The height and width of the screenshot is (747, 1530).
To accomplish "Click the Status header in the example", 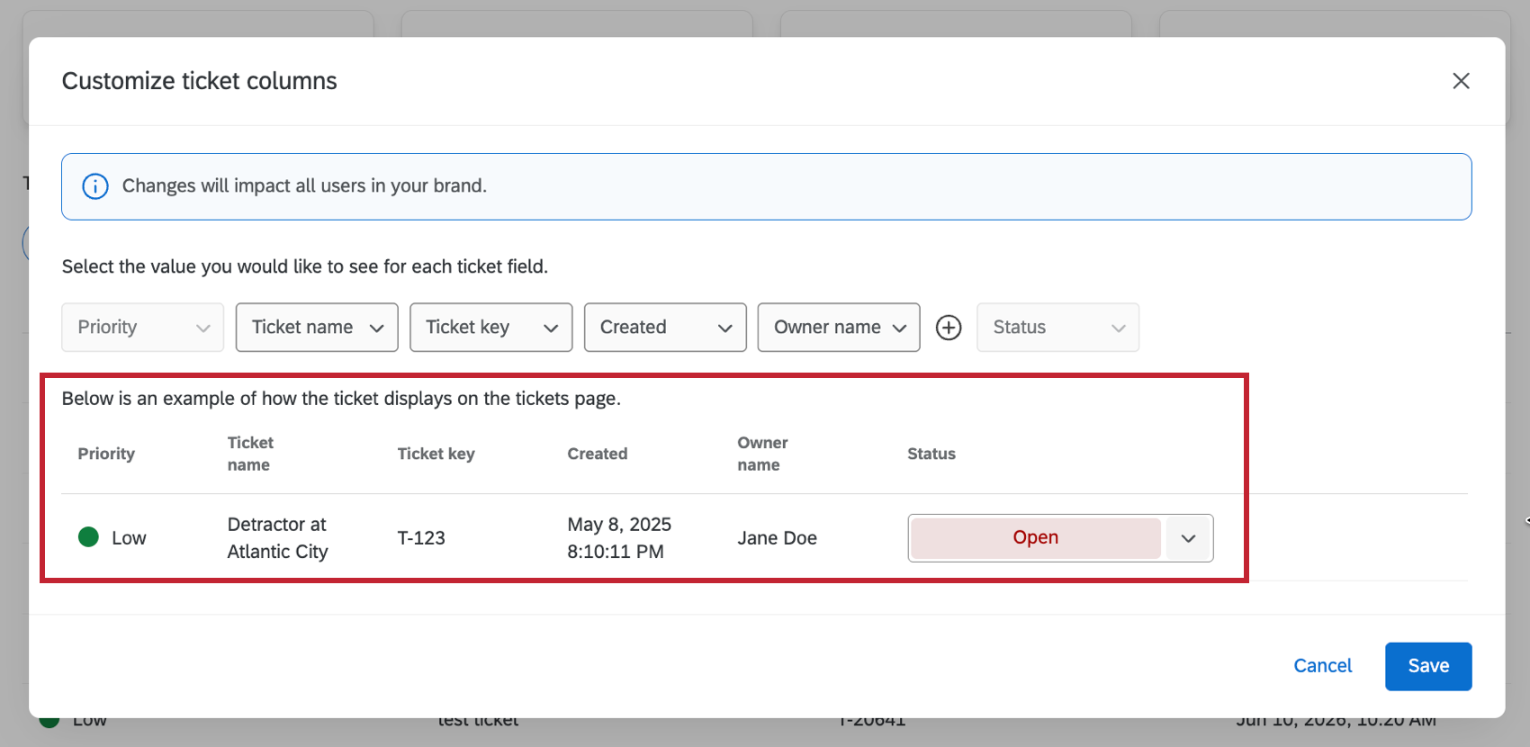I will click(931, 454).
